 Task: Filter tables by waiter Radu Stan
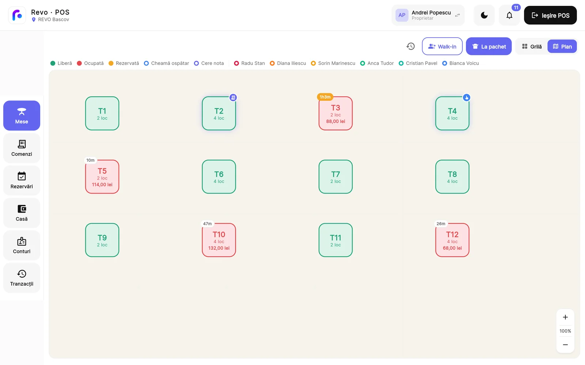[249, 63]
